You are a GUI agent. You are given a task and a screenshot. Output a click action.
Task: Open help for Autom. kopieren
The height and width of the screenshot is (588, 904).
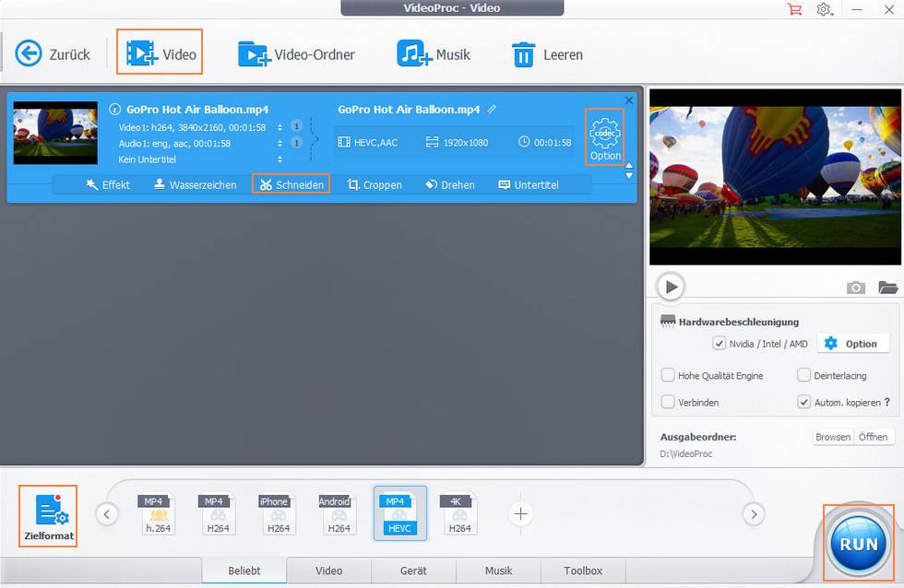click(x=887, y=402)
